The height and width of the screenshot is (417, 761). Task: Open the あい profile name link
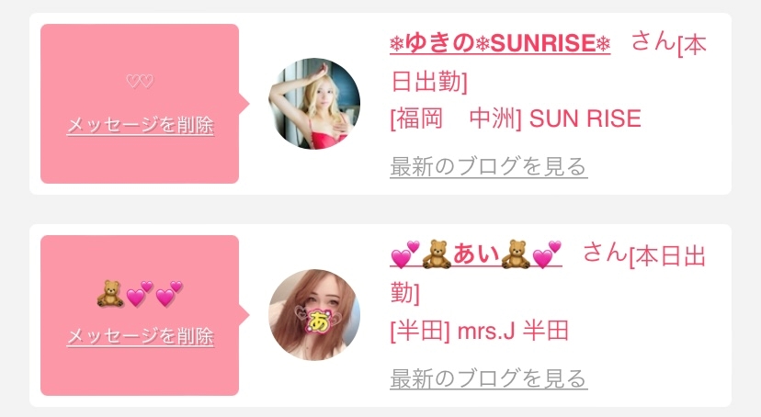[476, 254]
